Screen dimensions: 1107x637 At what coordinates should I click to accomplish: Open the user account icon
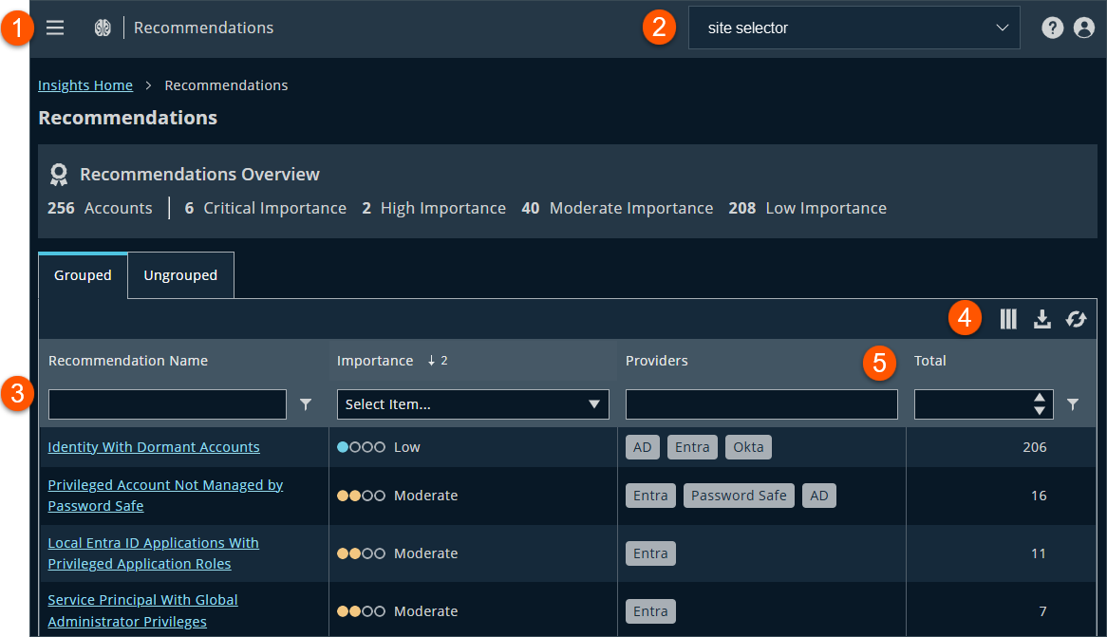point(1083,28)
